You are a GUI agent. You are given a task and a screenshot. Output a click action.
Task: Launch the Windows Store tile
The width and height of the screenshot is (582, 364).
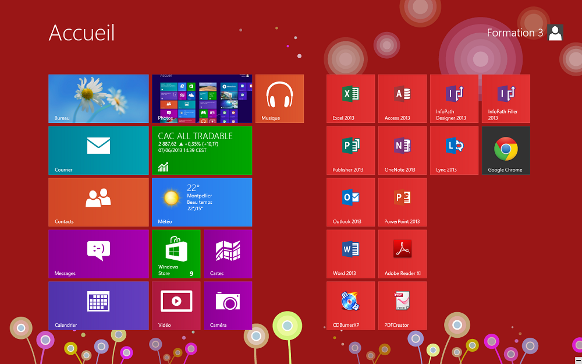coord(176,254)
